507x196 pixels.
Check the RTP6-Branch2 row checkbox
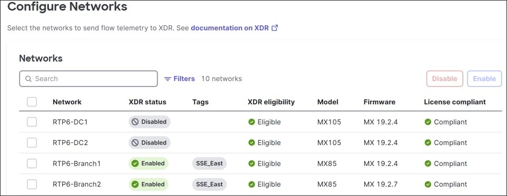32,184
